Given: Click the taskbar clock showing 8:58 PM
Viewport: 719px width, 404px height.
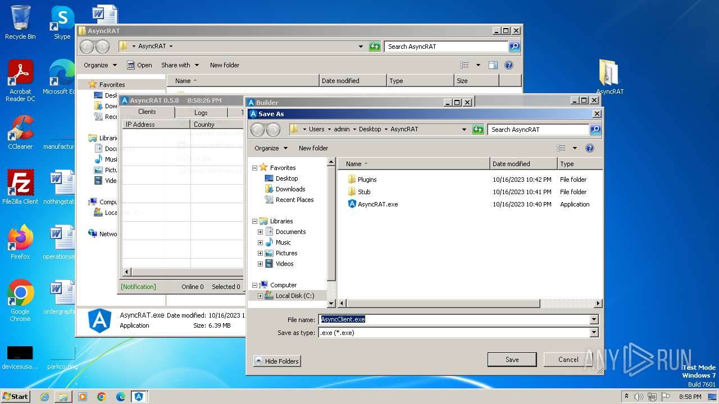Looking at the screenshot, I should point(690,397).
